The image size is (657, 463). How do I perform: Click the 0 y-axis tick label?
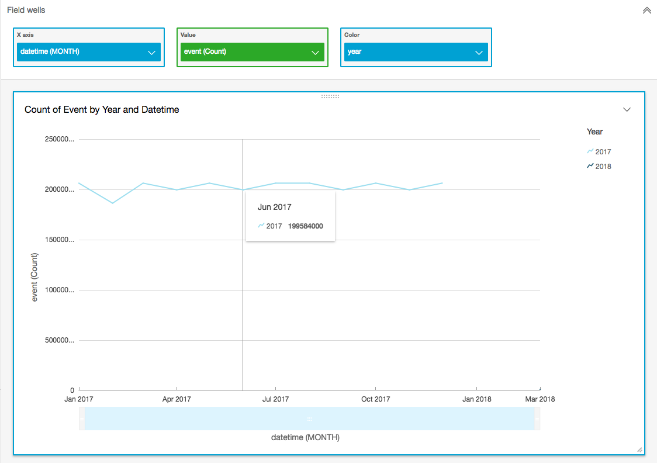pyautogui.click(x=72, y=391)
